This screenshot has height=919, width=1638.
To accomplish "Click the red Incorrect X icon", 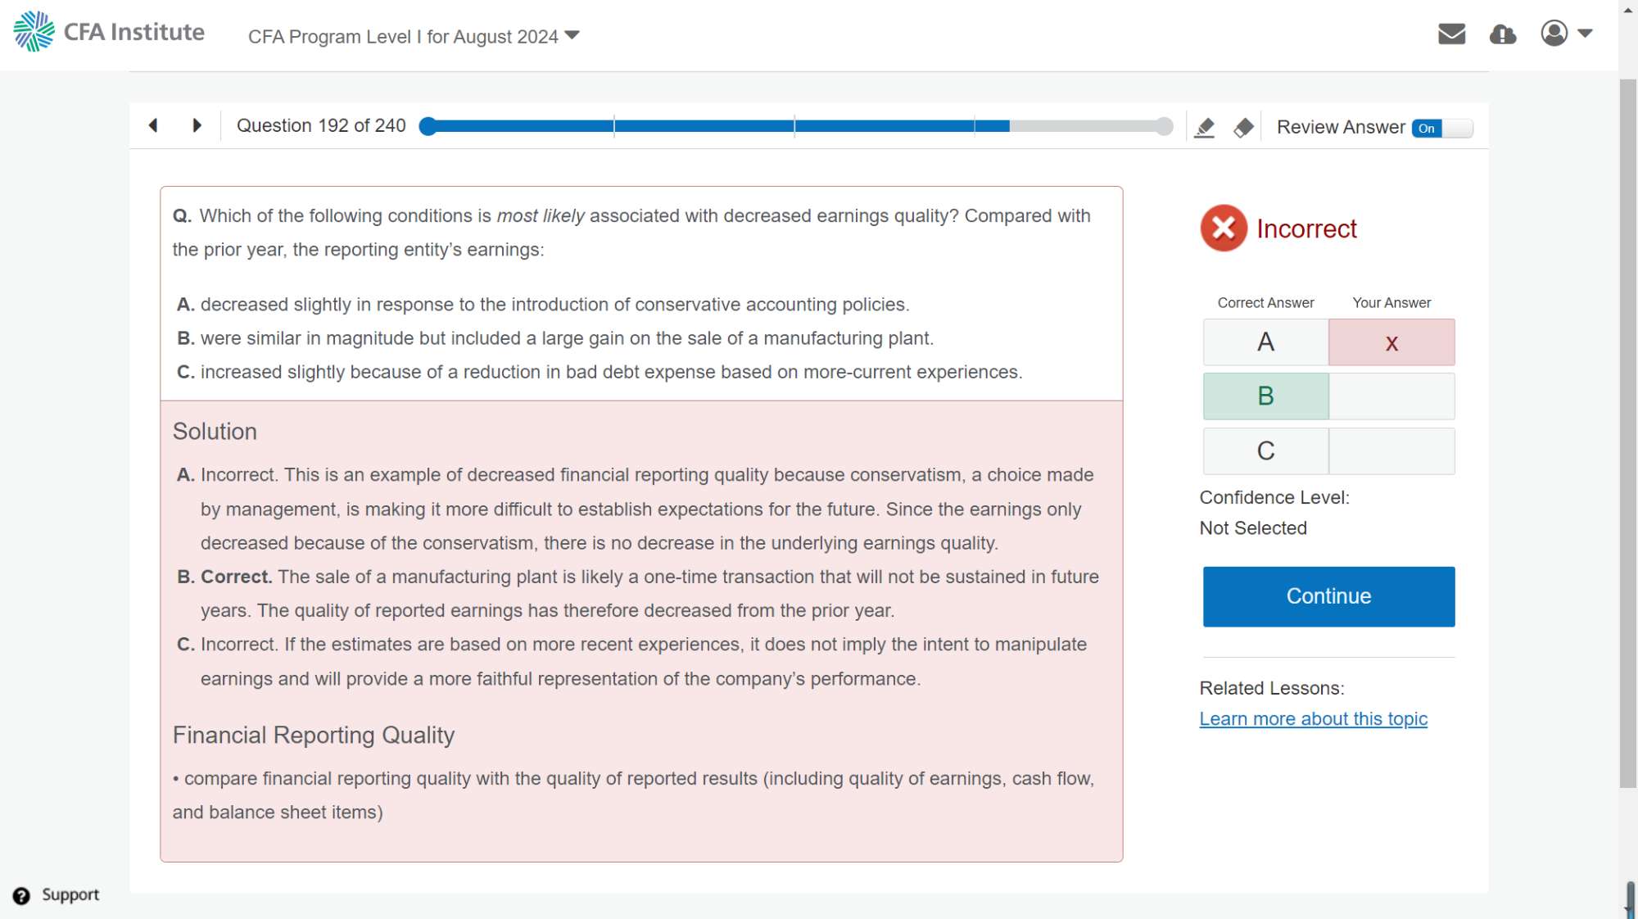I will (x=1224, y=229).
